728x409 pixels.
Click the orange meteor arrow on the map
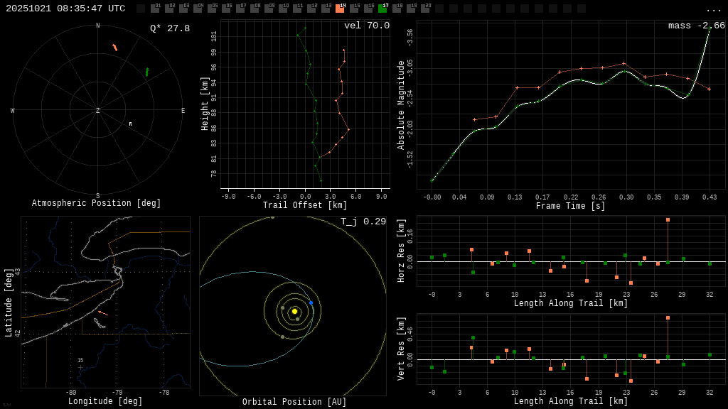click(102, 312)
